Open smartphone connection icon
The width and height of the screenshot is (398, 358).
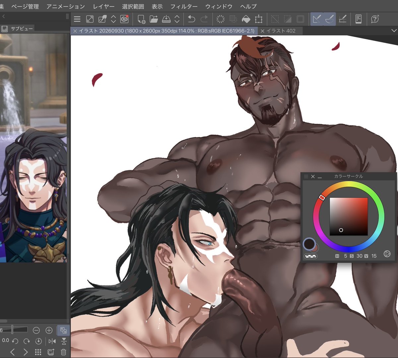click(359, 19)
